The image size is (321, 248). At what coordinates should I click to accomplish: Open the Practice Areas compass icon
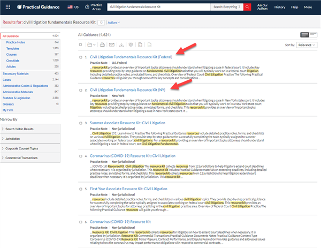point(87,7)
